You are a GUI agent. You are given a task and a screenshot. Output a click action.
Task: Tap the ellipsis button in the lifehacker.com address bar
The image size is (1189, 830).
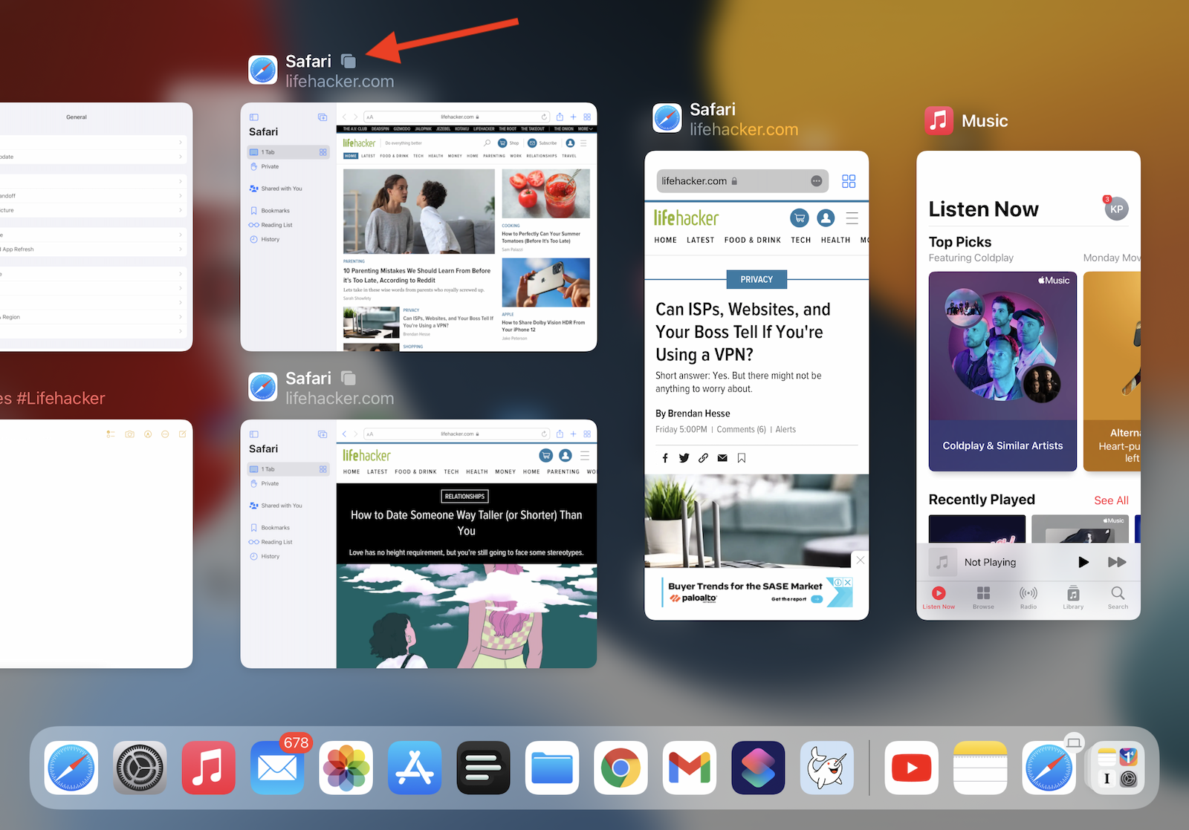pyautogui.click(x=816, y=181)
